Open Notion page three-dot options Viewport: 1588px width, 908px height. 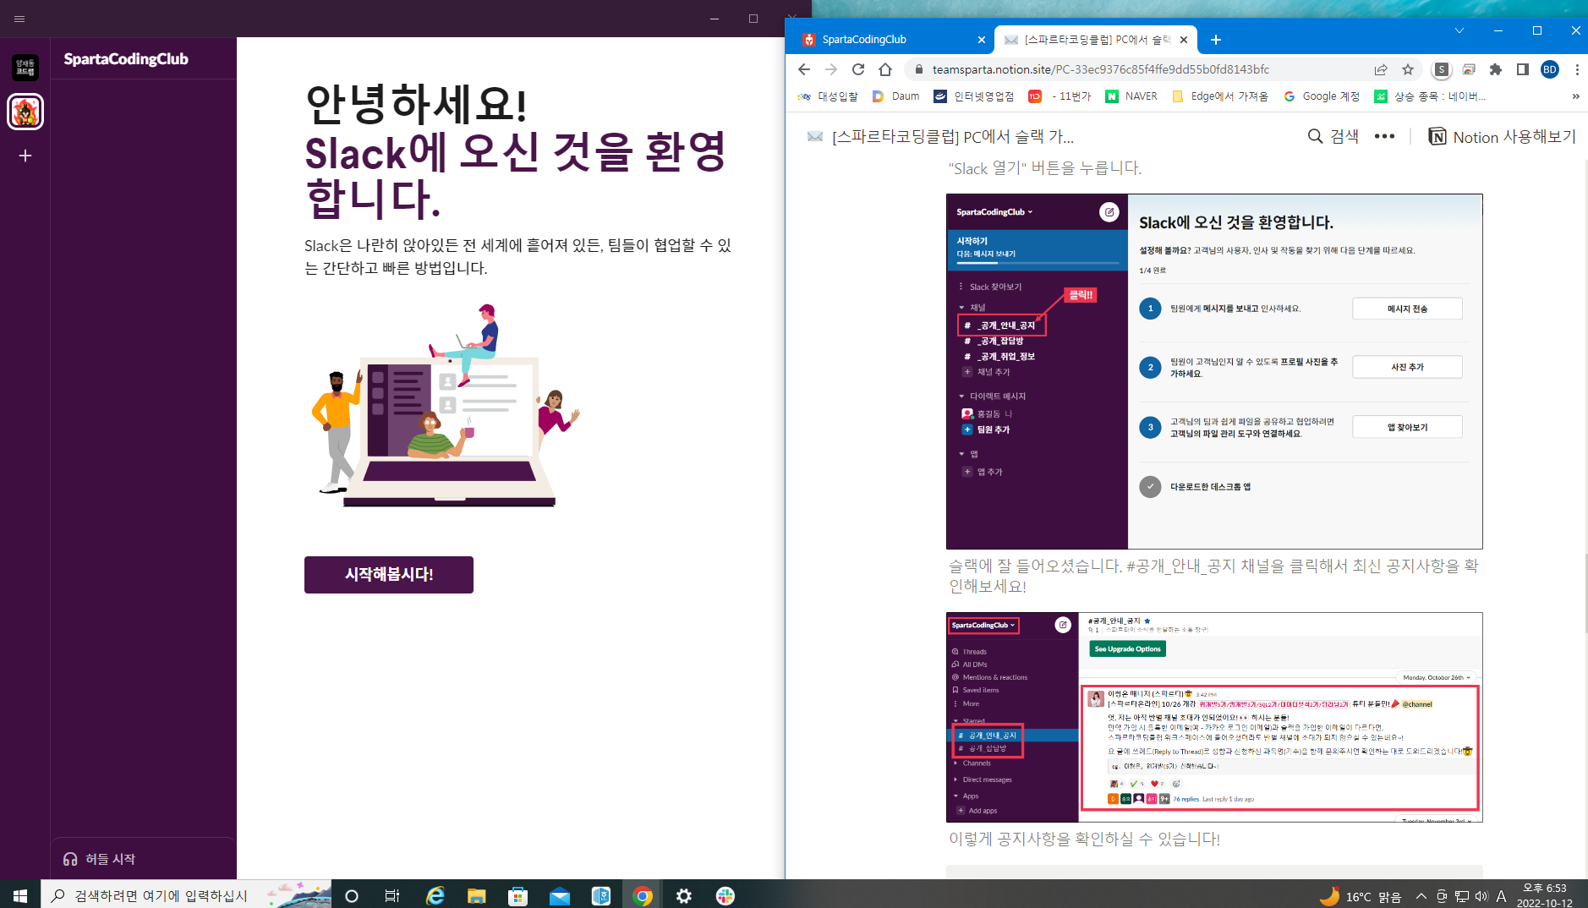(x=1384, y=136)
